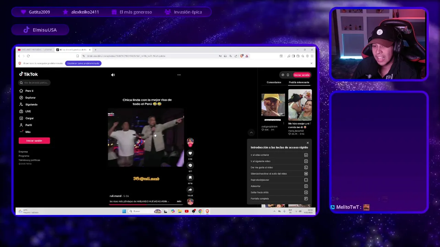Reload the page in Brave

coord(28,56)
